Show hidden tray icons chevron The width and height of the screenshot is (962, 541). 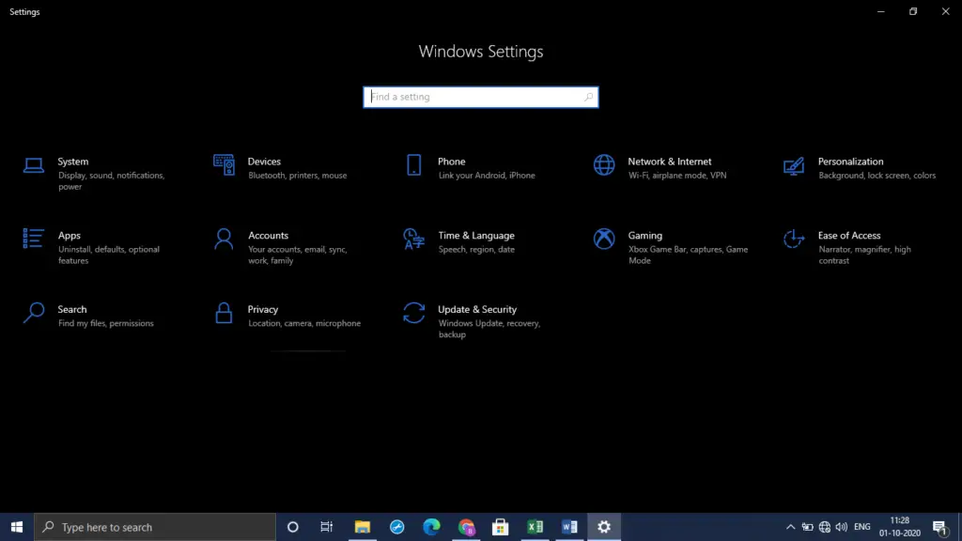(791, 527)
